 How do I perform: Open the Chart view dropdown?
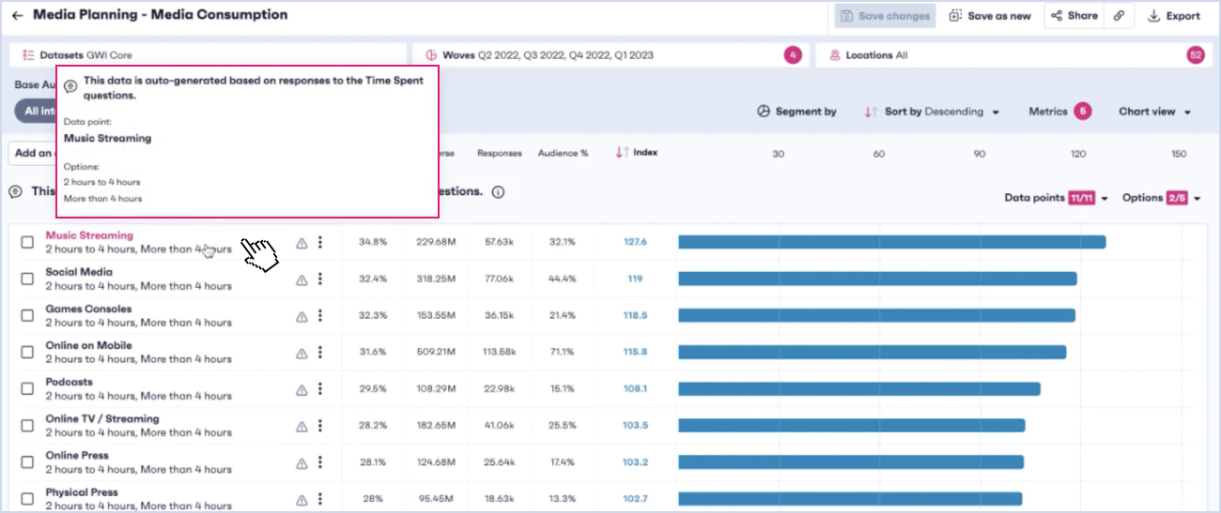[x=1154, y=112]
